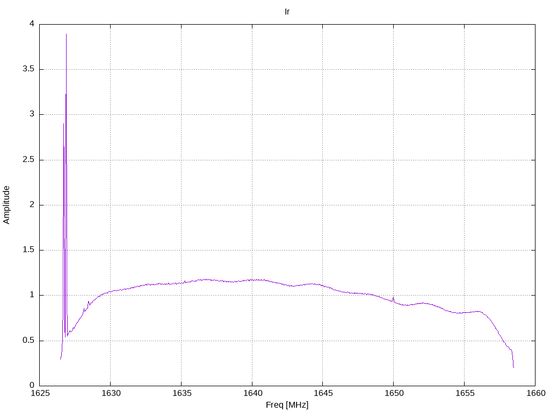550x412 pixels.
Task: Click the y-axis tick label 2
Action: [32, 204]
